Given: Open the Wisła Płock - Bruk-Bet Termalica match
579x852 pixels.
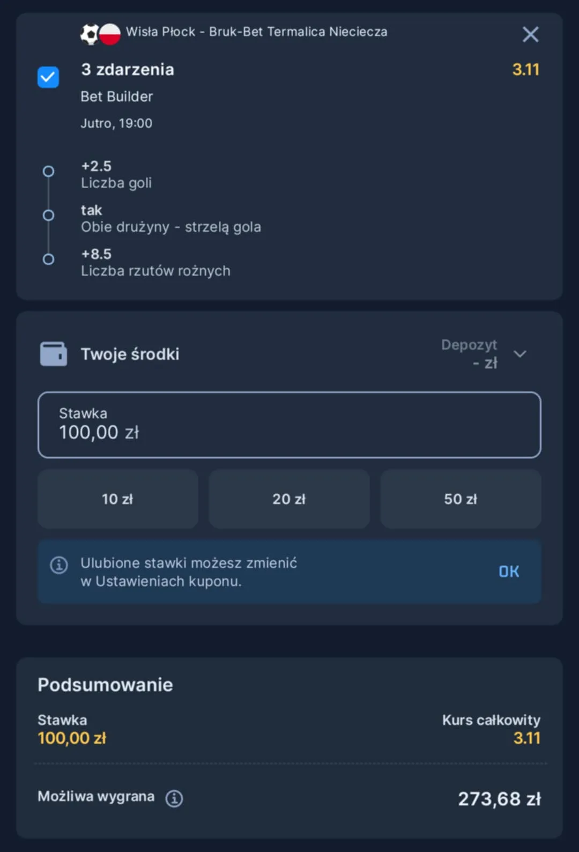Looking at the screenshot, I should tap(256, 32).
